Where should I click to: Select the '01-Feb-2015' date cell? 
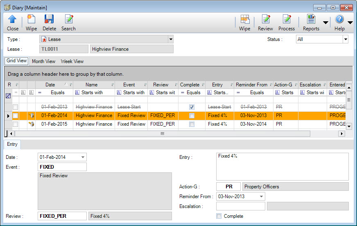pyautogui.click(x=54, y=124)
